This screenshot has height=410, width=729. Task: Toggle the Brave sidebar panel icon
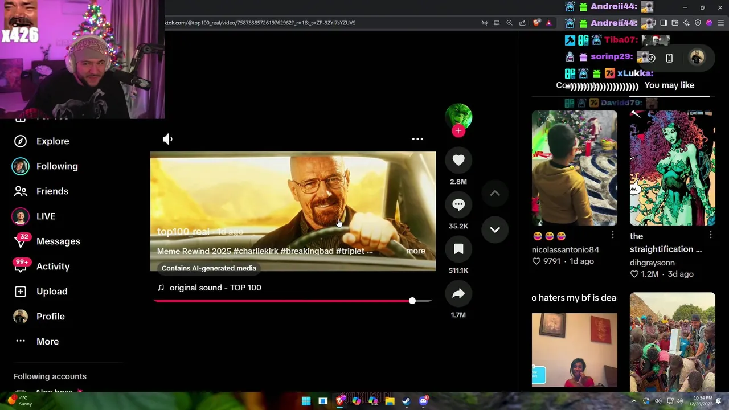point(664,23)
